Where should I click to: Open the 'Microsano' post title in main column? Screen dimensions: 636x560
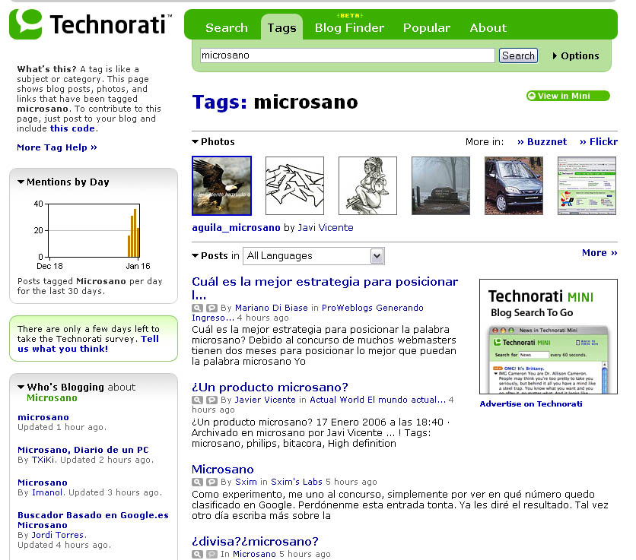(223, 470)
